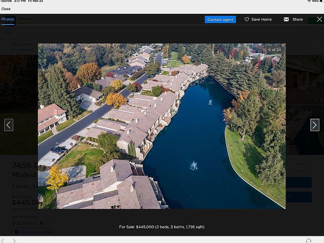Tap the envelope Share icon

click(x=286, y=20)
